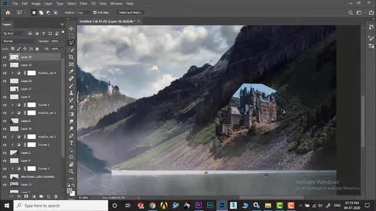This screenshot has width=376, height=211.
Task: Click the background color swatch
Action: point(73,193)
